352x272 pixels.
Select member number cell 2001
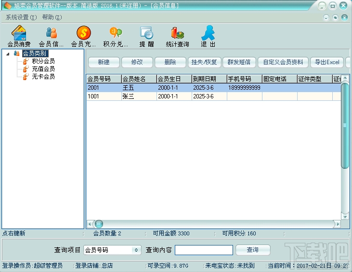point(104,88)
